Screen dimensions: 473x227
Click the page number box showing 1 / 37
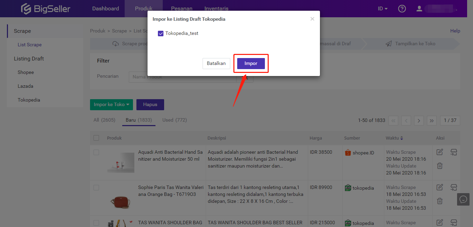click(x=450, y=121)
